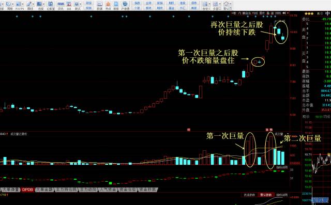Toggle 复权 price adjustment in chart header
The image size is (331, 205).
pos(262,13)
